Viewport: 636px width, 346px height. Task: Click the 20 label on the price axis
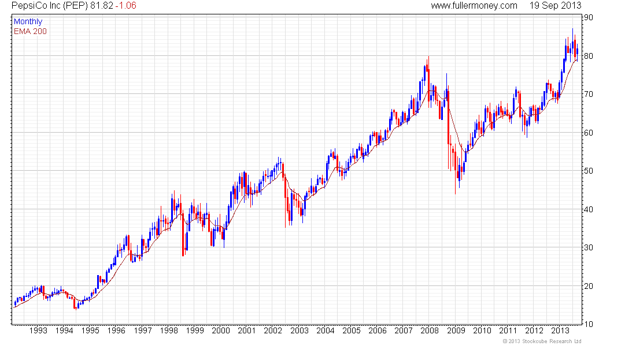click(x=588, y=286)
